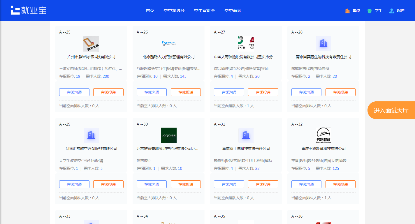Click the 院校 person icon in header
The width and height of the screenshot is (415, 224).
[x=392, y=11]
